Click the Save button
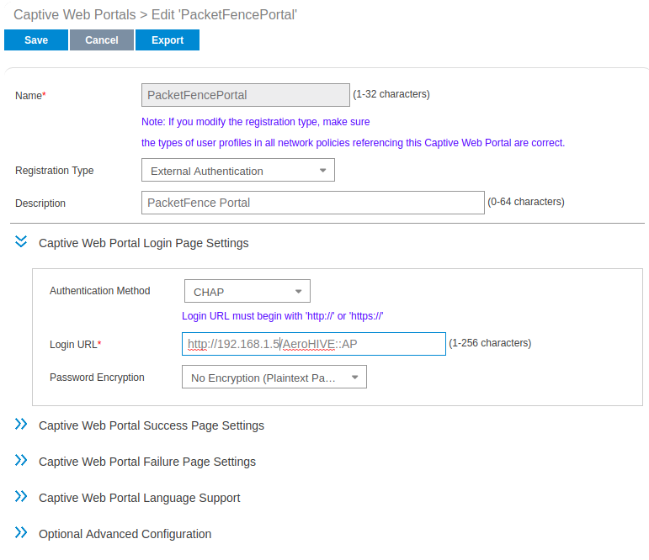 pos(36,40)
